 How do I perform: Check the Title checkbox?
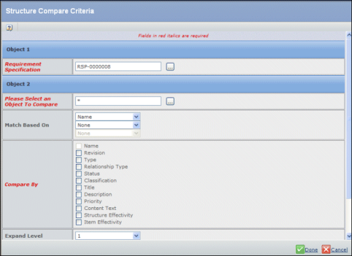[79, 188]
